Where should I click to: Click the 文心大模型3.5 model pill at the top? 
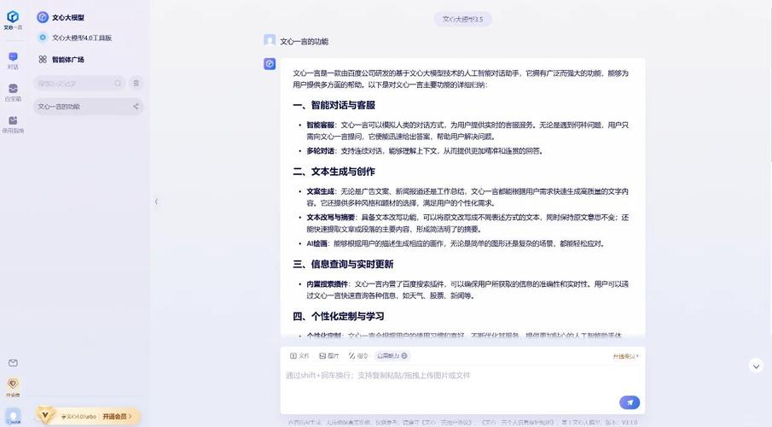coord(463,20)
